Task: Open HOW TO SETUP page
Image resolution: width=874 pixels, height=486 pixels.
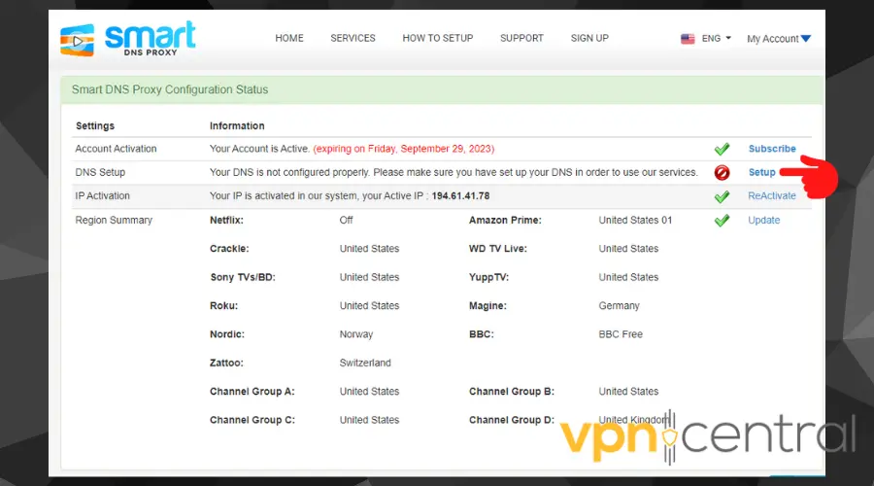Action: (438, 38)
